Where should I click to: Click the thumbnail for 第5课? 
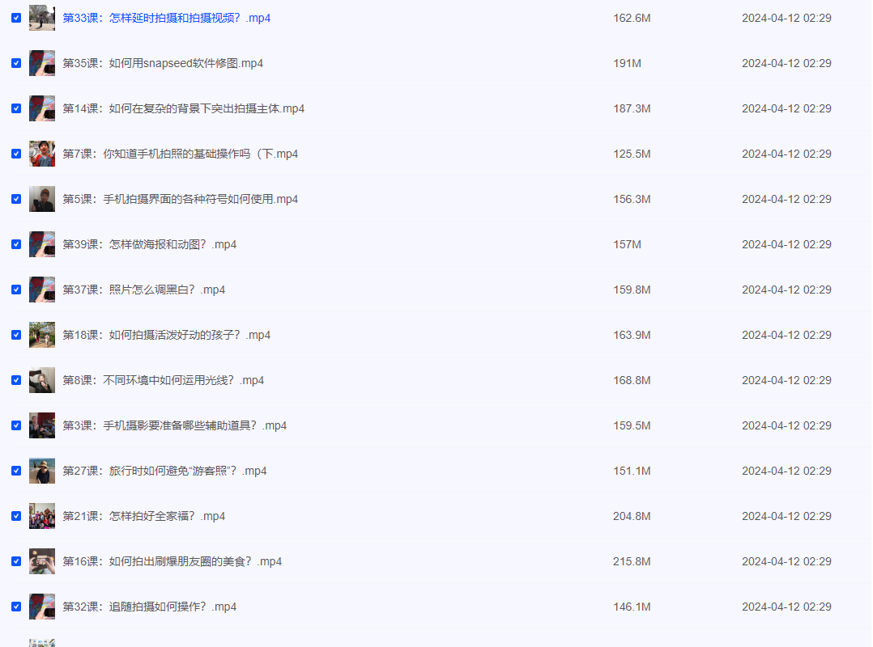(x=42, y=199)
